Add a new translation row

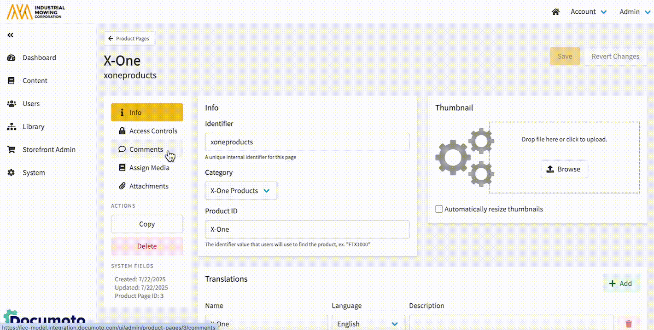pos(621,284)
